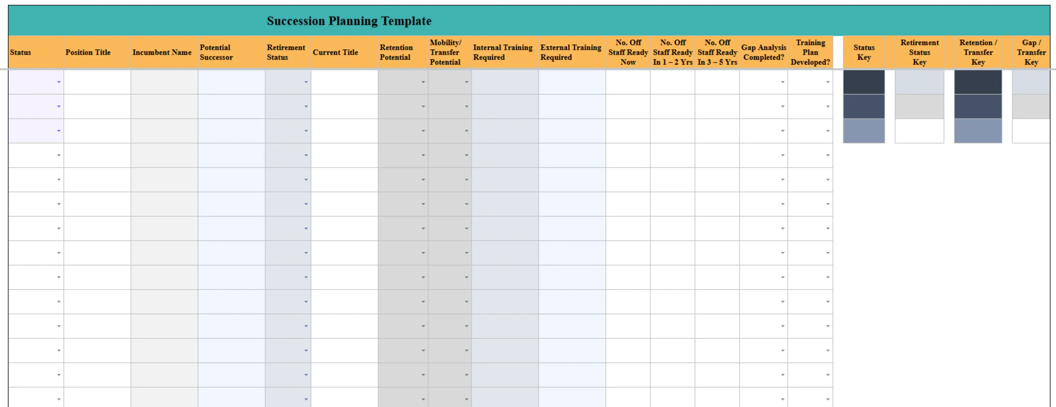Pick the top dark Status Key swatch
The height and width of the screenshot is (407, 1056).
(x=864, y=82)
